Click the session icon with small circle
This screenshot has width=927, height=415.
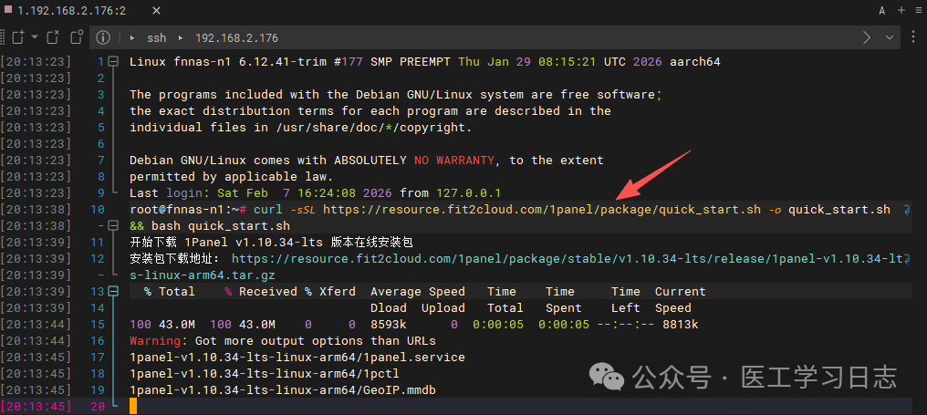point(78,37)
